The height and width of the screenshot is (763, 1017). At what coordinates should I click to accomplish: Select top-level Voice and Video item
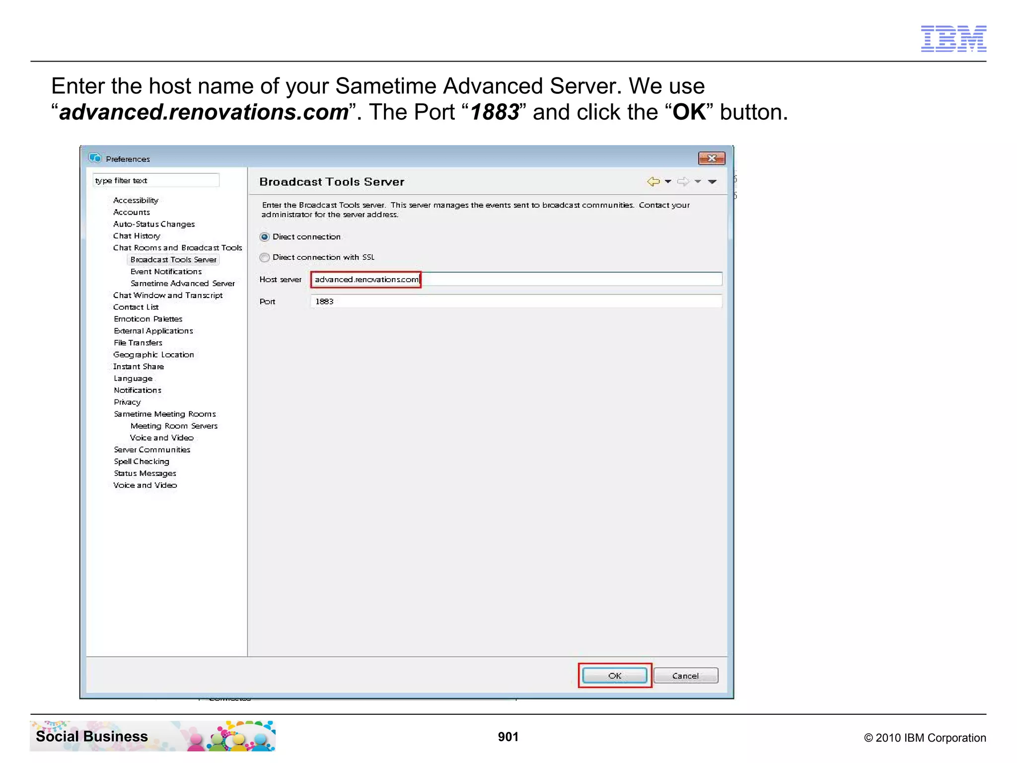coord(145,485)
